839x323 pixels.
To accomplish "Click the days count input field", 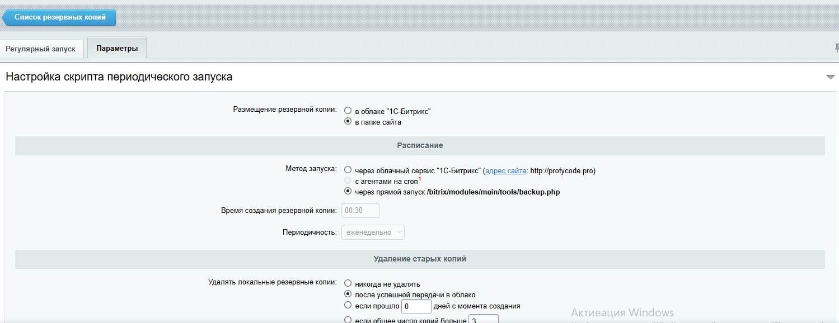I will pos(416,306).
